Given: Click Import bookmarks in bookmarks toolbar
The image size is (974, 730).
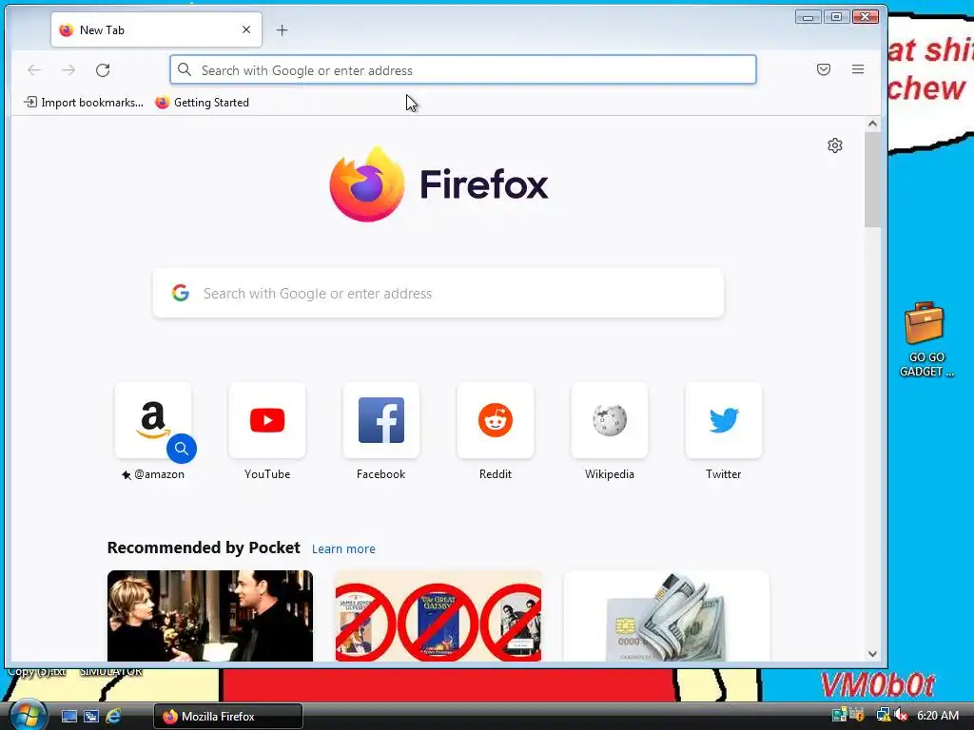Looking at the screenshot, I should [x=84, y=103].
